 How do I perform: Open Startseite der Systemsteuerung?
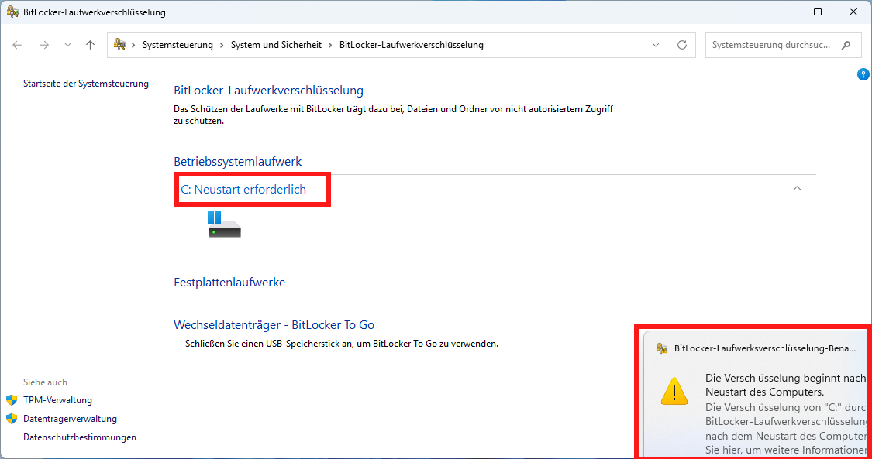coord(85,84)
